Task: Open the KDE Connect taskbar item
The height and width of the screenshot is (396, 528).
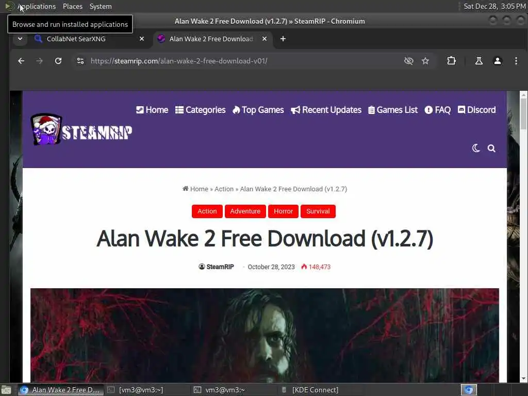Action: click(310, 390)
